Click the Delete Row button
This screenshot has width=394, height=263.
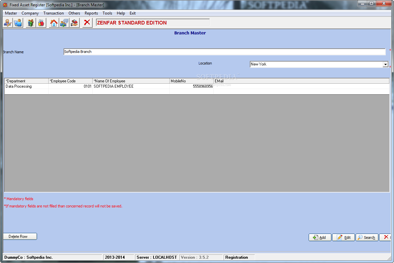(20, 237)
